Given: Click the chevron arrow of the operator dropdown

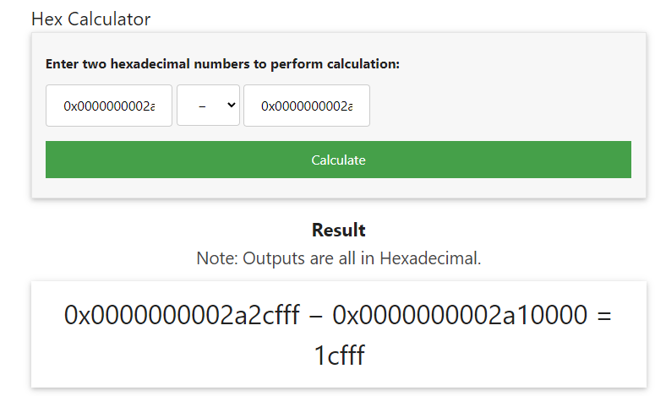Looking at the screenshot, I should 231,106.
